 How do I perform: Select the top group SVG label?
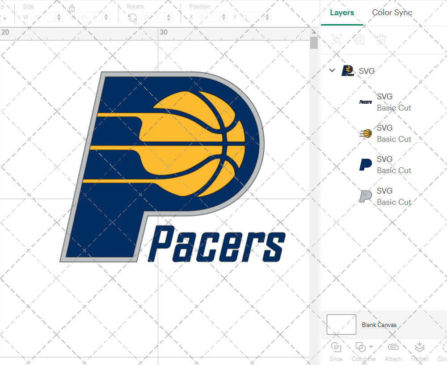click(367, 71)
